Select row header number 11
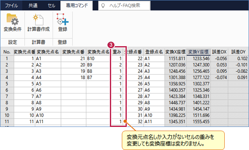 pos(7,122)
